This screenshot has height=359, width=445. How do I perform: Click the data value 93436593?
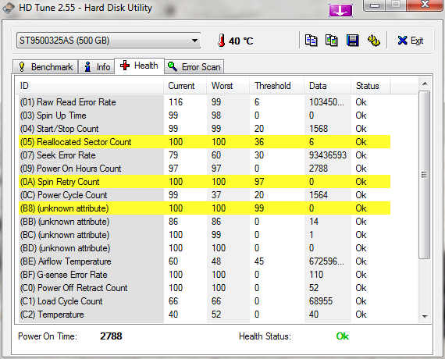click(x=328, y=155)
